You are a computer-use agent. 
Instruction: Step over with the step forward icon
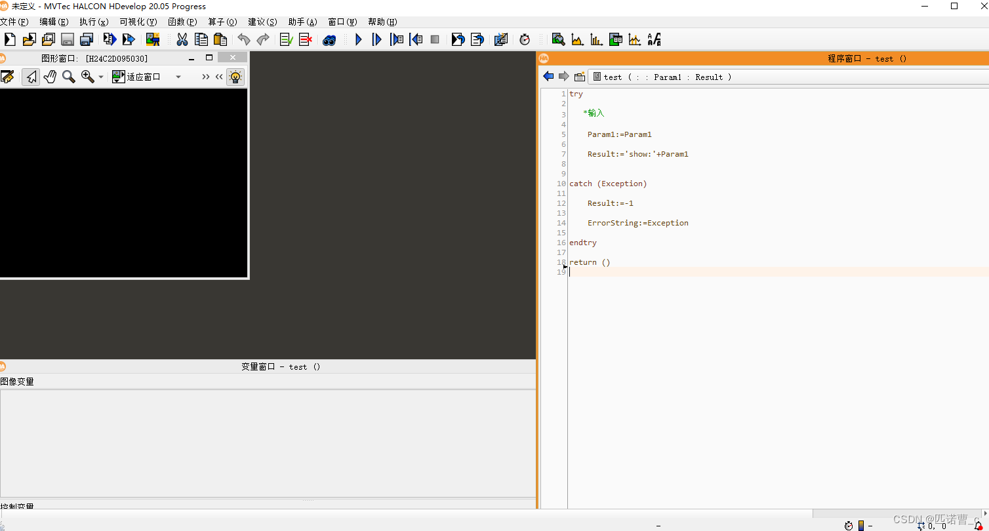397,39
